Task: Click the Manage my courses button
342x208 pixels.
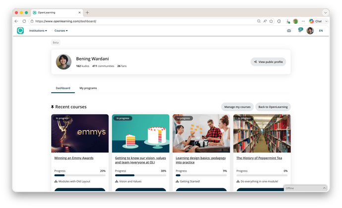Action: pos(237,107)
